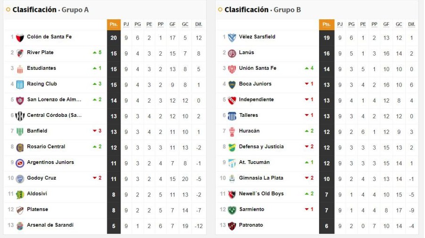Image resolution: width=425 pixels, height=238 pixels.
Task: Click the Newell's Old Boys crest
Action: coord(232,194)
